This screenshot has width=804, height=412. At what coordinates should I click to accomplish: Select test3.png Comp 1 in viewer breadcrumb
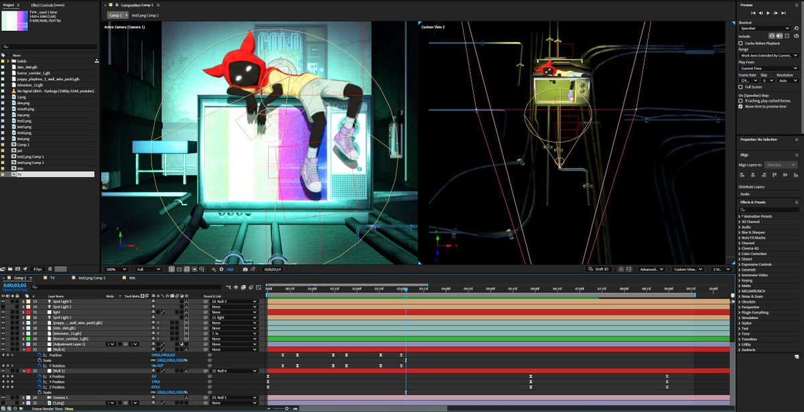[144, 15]
